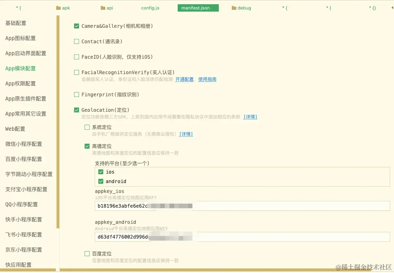Open the debug folder tab
Viewport: 394px width, 273px height.
tap(241, 8)
